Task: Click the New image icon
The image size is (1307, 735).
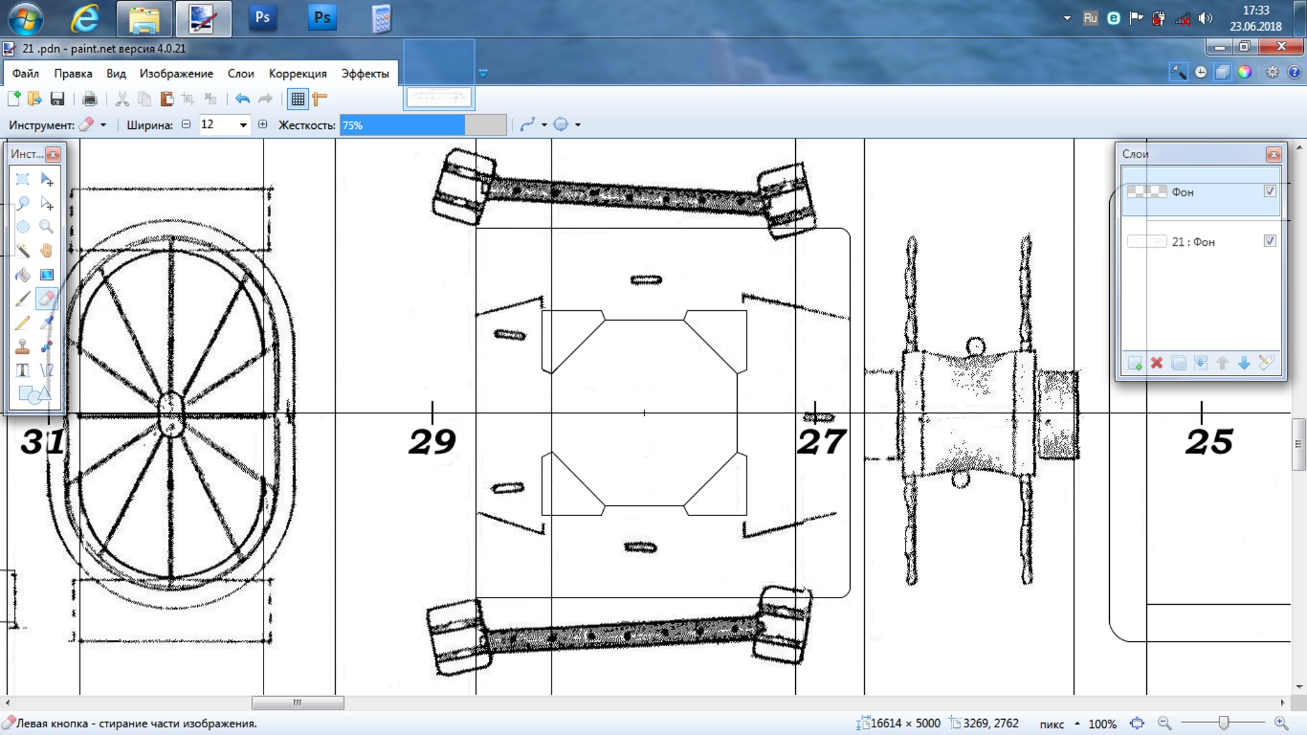Action: point(14,98)
